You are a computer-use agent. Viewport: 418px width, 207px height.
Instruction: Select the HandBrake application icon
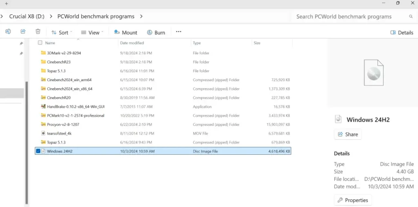pyautogui.click(x=43, y=107)
